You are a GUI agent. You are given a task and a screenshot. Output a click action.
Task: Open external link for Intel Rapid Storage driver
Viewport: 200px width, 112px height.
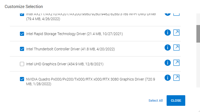coord(176,33)
